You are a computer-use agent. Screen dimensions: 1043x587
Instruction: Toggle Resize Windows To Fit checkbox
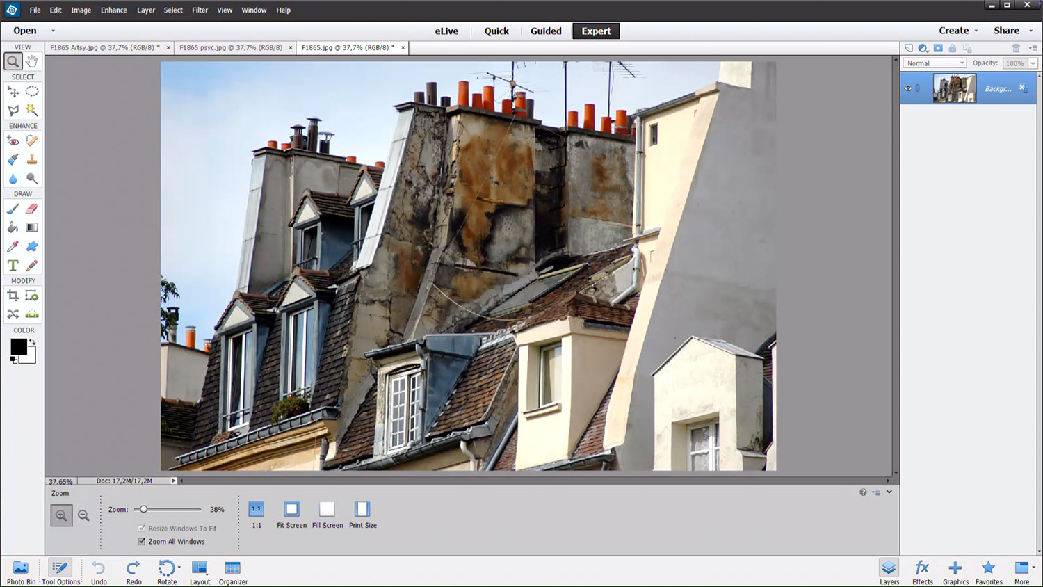pos(142,529)
